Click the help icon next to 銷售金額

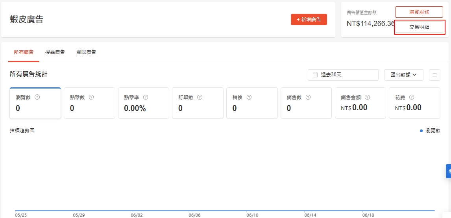[367, 97]
